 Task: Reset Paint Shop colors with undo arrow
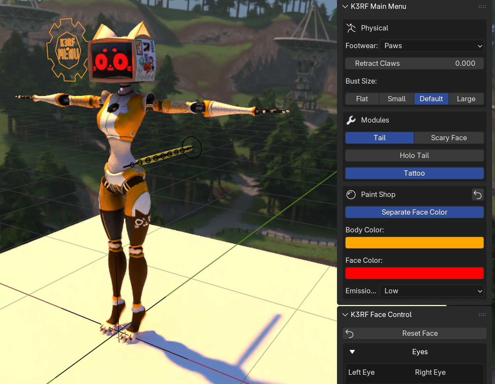tap(478, 194)
